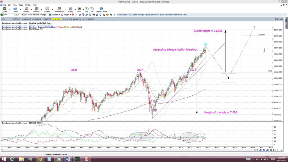Screen dimensions: 288x162
Task: Click the 'Bullish target = 21,000' annotation
Action: 208,31
